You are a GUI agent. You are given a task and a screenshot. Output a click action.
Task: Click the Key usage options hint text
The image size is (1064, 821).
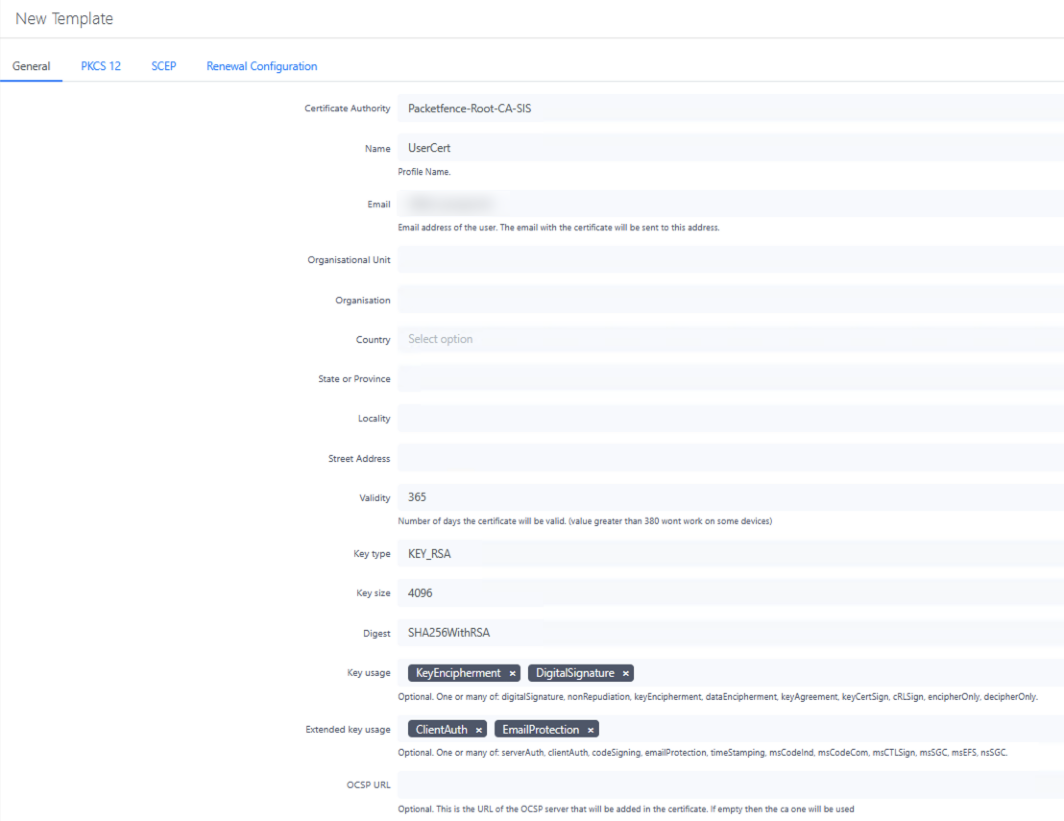pyautogui.click(x=718, y=697)
